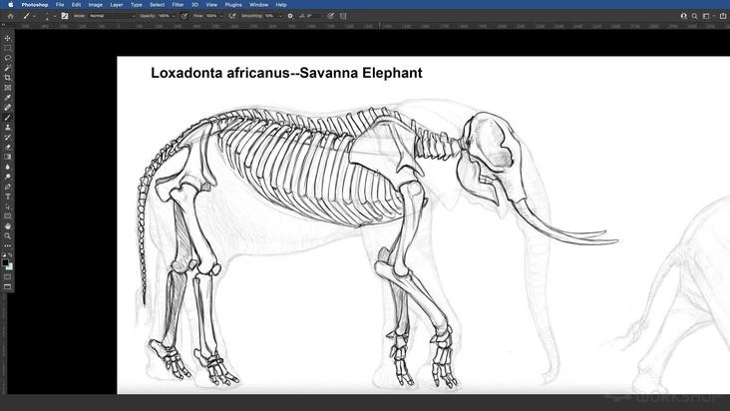The height and width of the screenshot is (411, 730).
Task: Toggle the Brush Settings panel
Action: (x=65, y=16)
